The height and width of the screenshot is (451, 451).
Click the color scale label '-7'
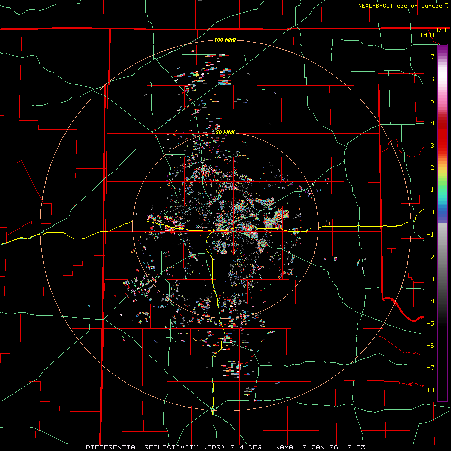pos(430,368)
